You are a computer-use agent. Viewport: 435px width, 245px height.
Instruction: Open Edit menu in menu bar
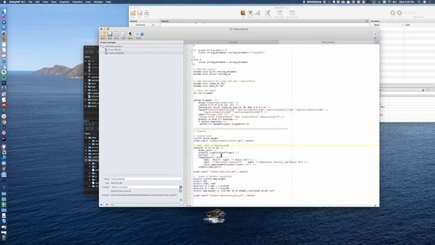click(x=37, y=1)
